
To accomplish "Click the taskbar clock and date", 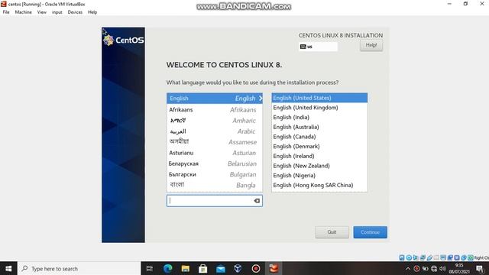I will [x=459, y=268].
